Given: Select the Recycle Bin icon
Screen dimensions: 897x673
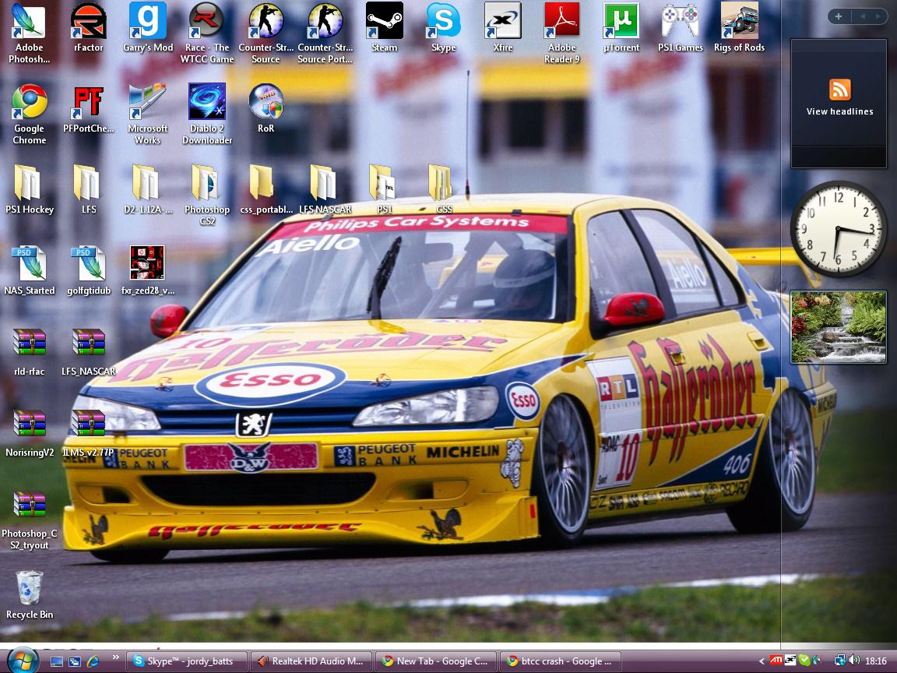Looking at the screenshot, I should pos(29,595).
